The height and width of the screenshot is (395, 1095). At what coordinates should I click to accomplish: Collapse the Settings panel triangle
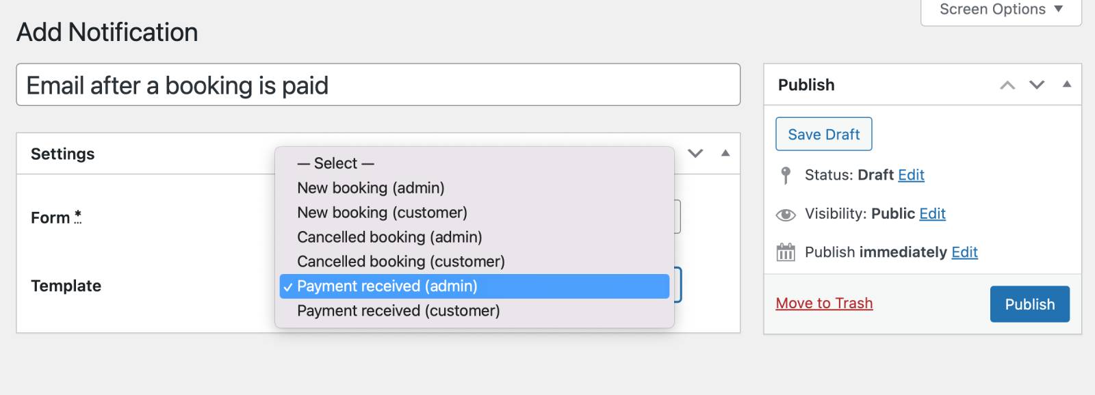tap(725, 153)
